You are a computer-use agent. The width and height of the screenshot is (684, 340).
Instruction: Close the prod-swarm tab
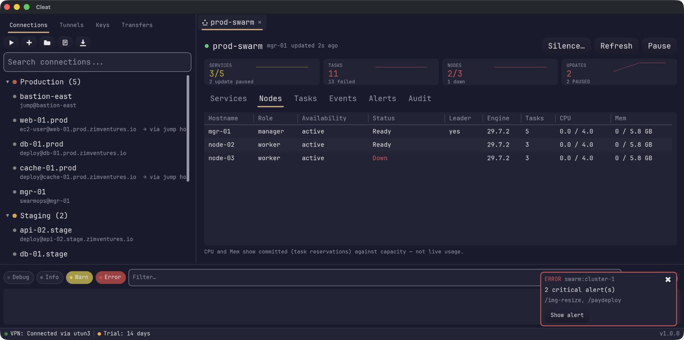(x=260, y=22)
